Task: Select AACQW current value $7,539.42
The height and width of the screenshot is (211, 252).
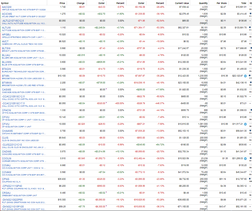Action: [184, 7]
